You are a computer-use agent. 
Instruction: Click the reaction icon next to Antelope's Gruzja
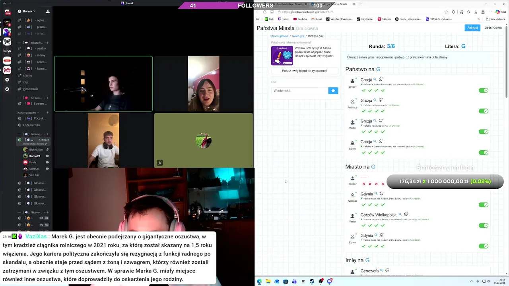pyautogui.click(x=381, y=100)
